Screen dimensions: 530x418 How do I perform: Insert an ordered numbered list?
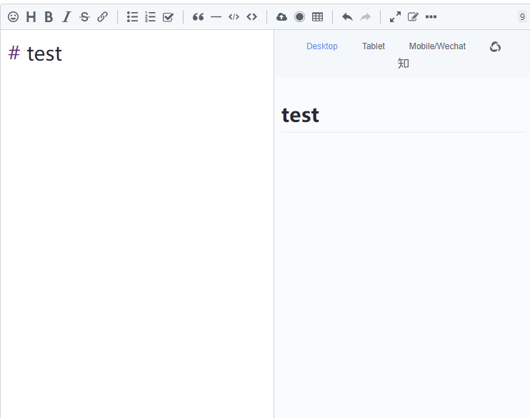click(150, 17)
